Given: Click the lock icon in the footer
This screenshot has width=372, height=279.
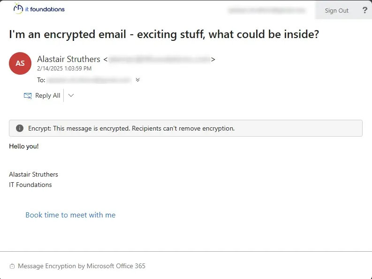Looking at the screenshot, I should click(x=12, y=266).
